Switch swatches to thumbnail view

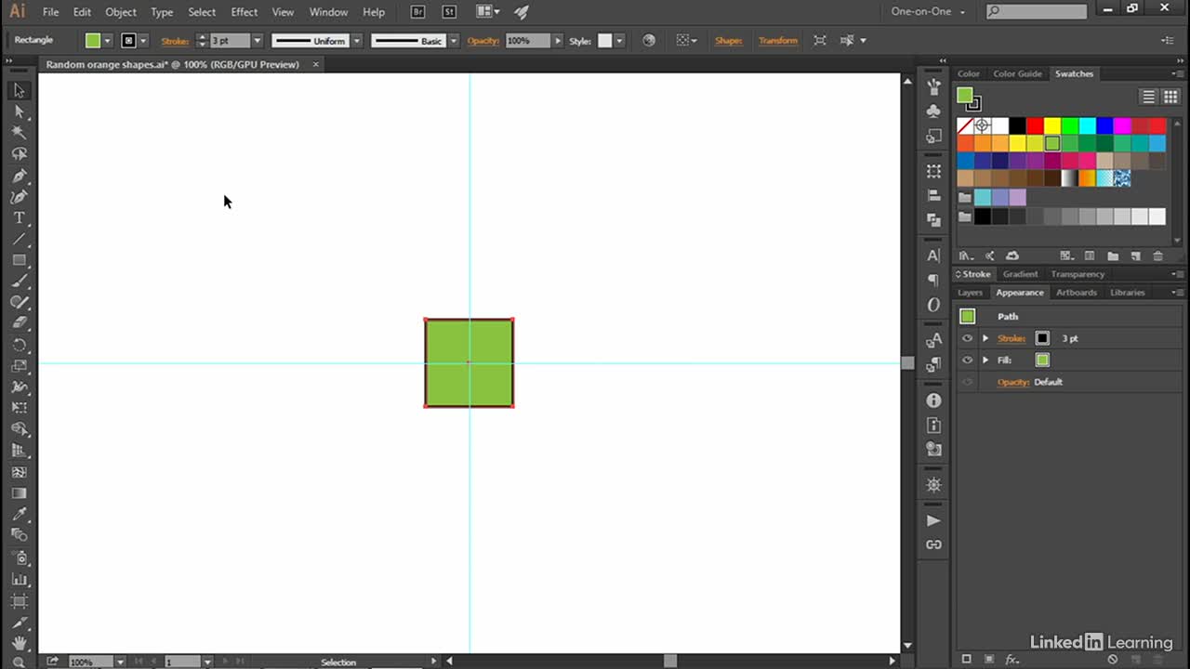click(x=1170, y=97)
